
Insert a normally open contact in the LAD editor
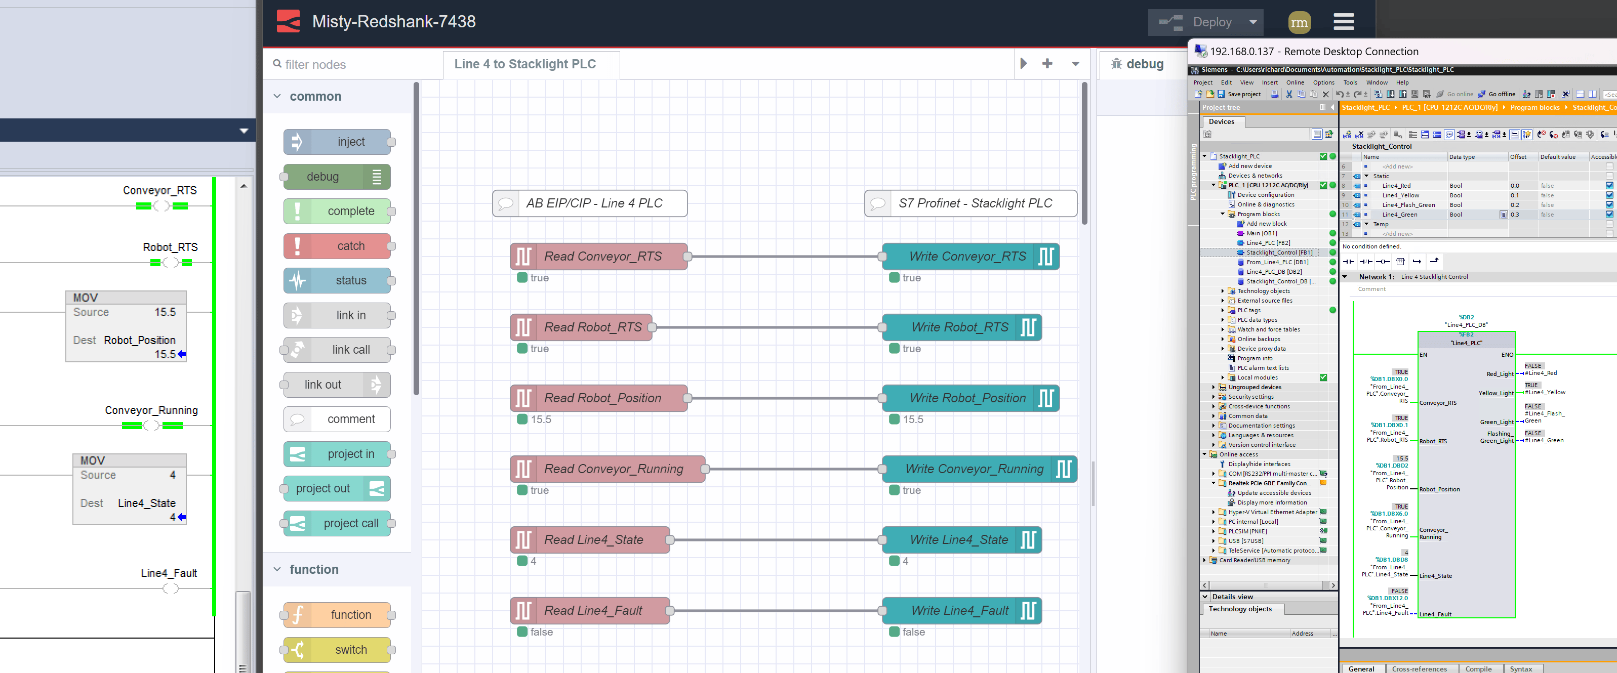[1348, 262]
